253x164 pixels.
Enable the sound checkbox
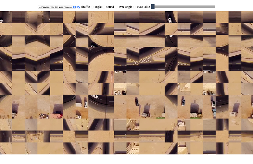104,7
